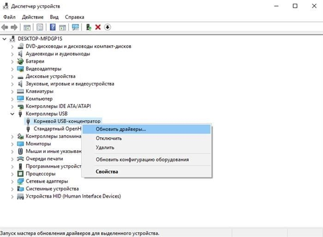The width and height of the screenshot is (323, 237).
Task: Select the Компьютер tree row text
Action: click(x=39, y=99)
